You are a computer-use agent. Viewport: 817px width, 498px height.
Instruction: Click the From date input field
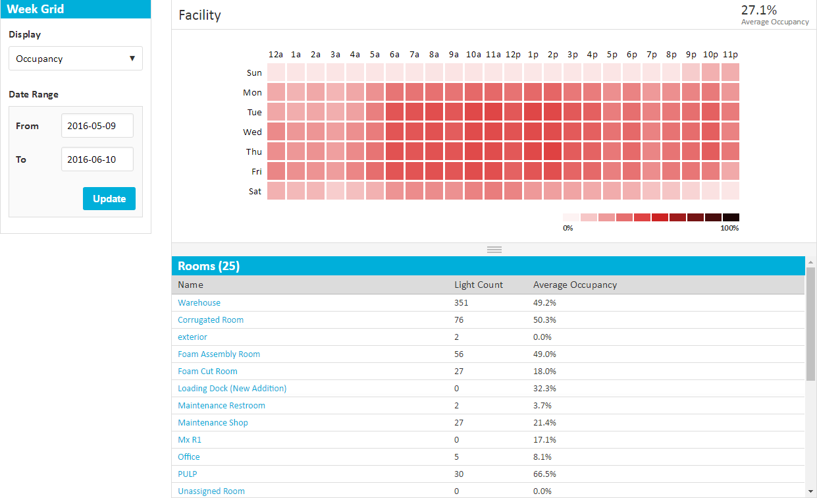pos(97,126)
